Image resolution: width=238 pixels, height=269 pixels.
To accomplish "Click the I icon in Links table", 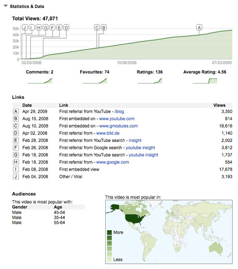I will pyautogui.click(x=16, y=169).
